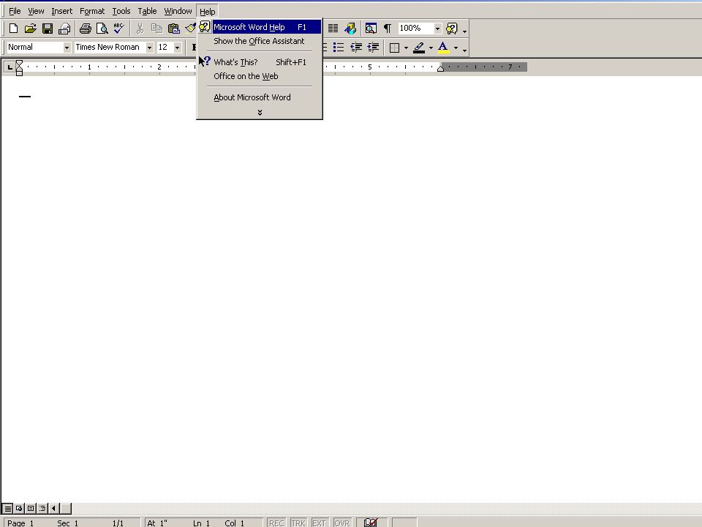
Task: Open the font size 12 dropdown
Action: pos(177,48)
